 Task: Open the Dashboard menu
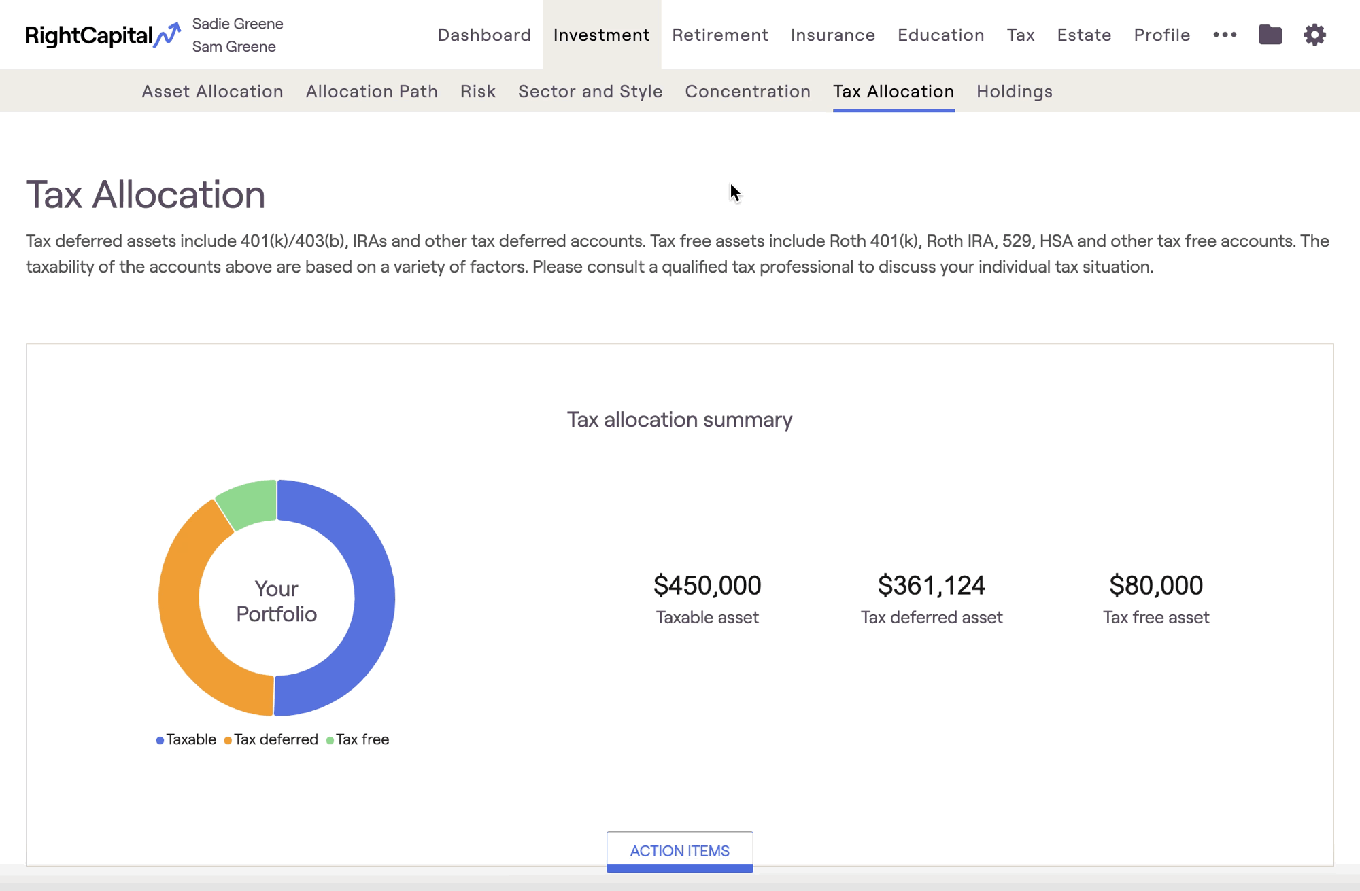pyautogui.click(x=484, y=35)
